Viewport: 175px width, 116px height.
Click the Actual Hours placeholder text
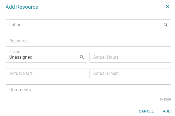106,57
